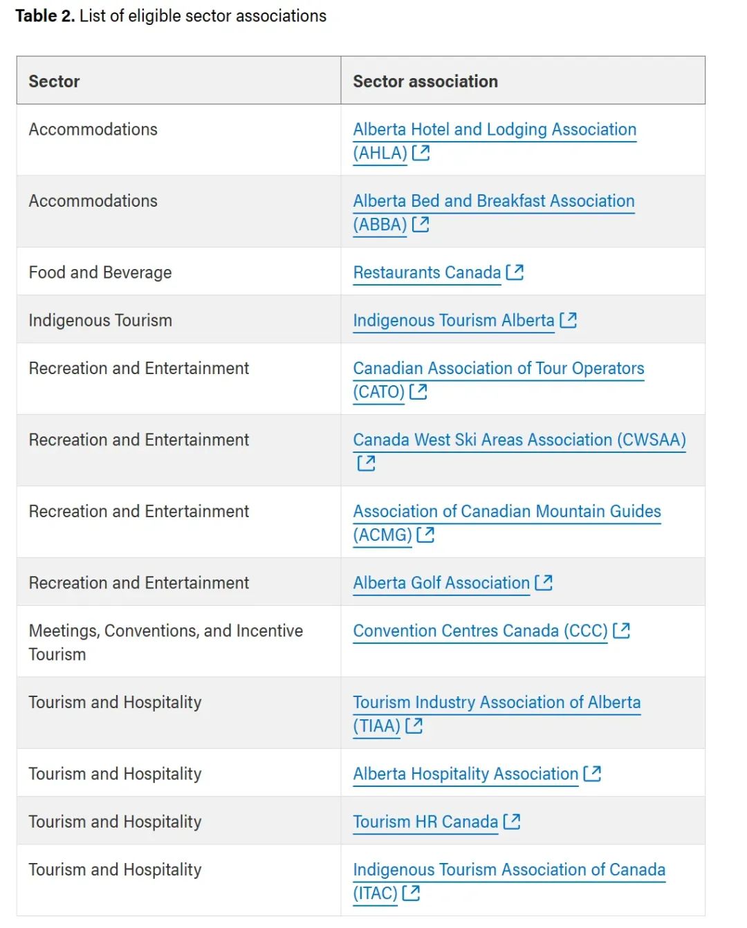The height and width of the screenshot is (928, 747).
Task: Click external link icon after Alberta Golf Association
Action: pos(544,583)
